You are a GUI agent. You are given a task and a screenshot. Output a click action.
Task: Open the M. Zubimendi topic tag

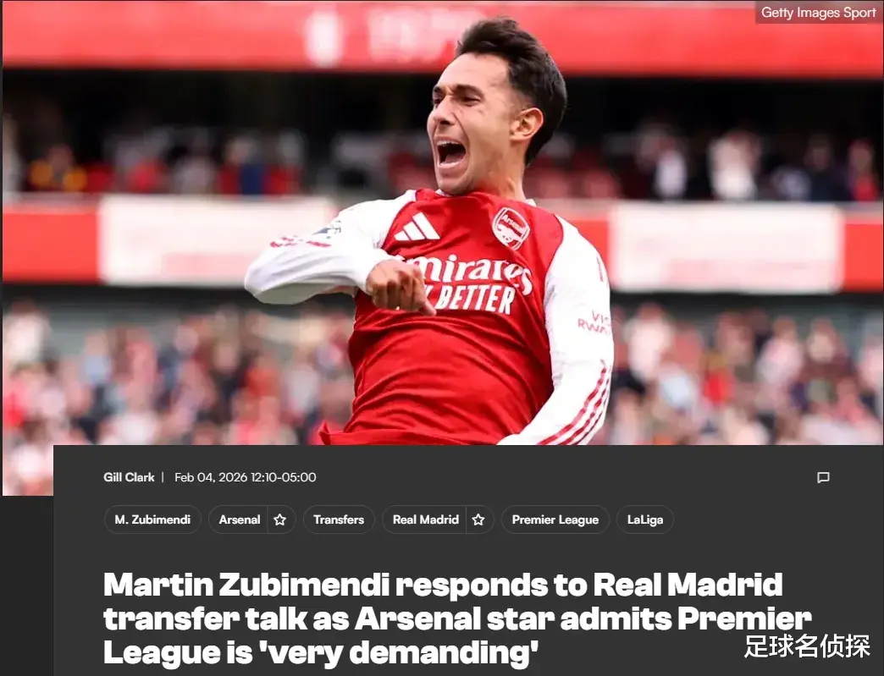(x=152, y=519)
